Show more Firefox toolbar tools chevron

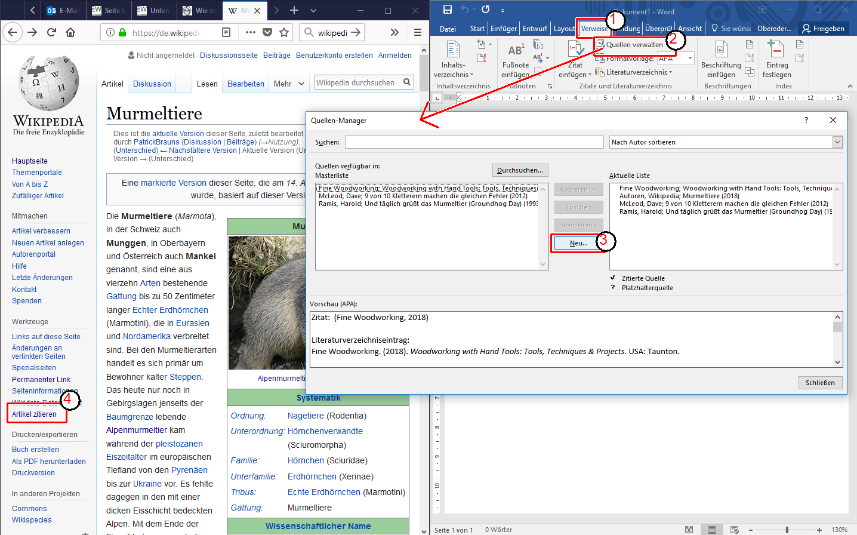(394, 32)
